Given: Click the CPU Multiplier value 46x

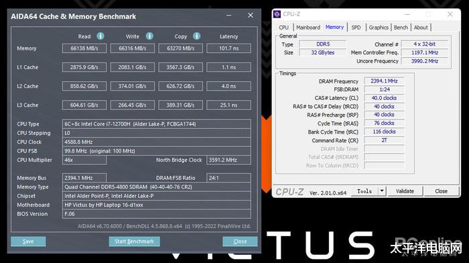Looking at the screenshot, I should (x=84, y=160).
